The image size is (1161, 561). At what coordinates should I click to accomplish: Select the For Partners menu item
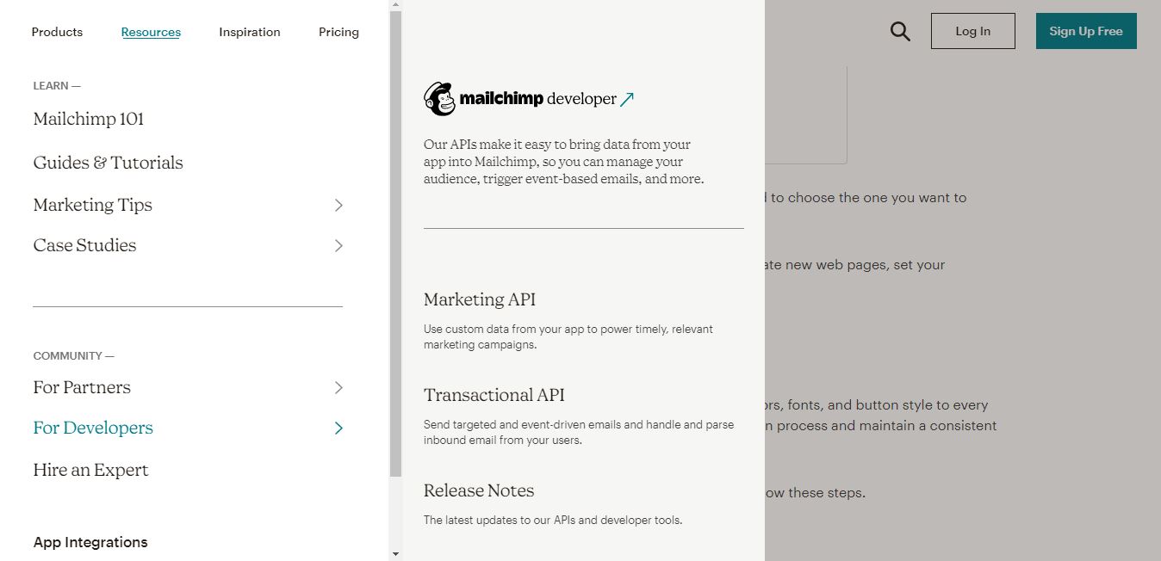82,387
